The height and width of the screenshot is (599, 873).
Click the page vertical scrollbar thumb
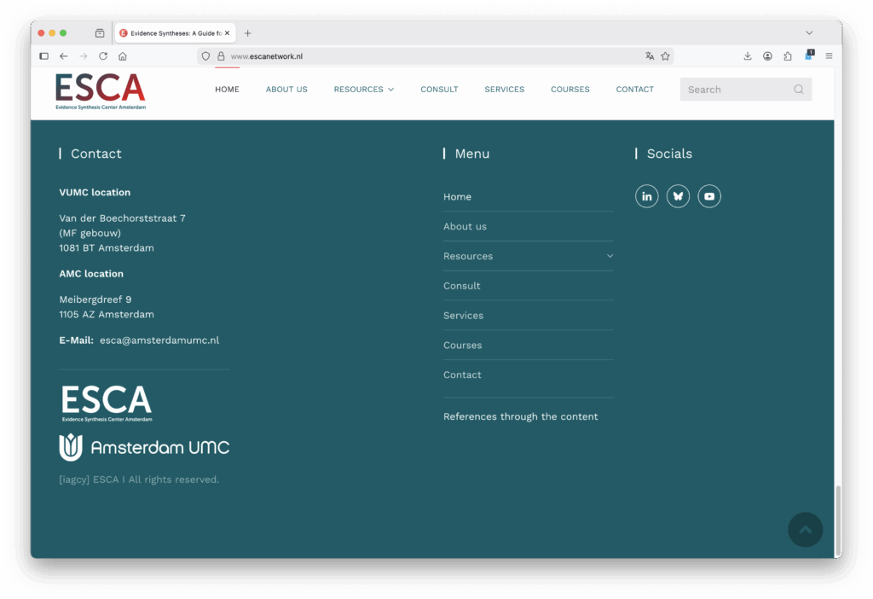837,520
